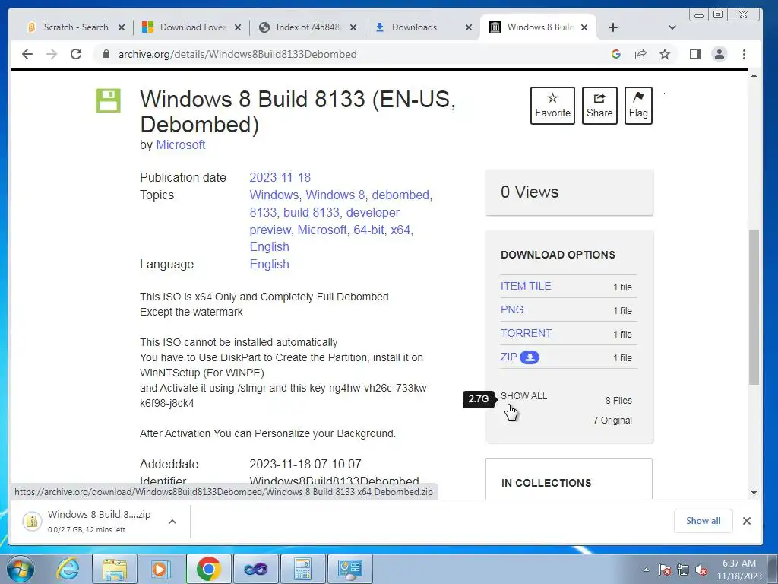Switch to Downloads tab
The width and height of the screenshot is (778, 584).
[x=414, y=27]
